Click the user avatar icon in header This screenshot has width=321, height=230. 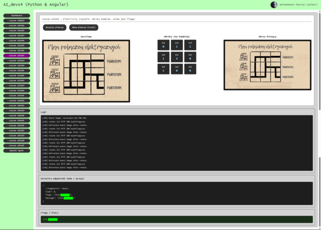click(273, 4)
